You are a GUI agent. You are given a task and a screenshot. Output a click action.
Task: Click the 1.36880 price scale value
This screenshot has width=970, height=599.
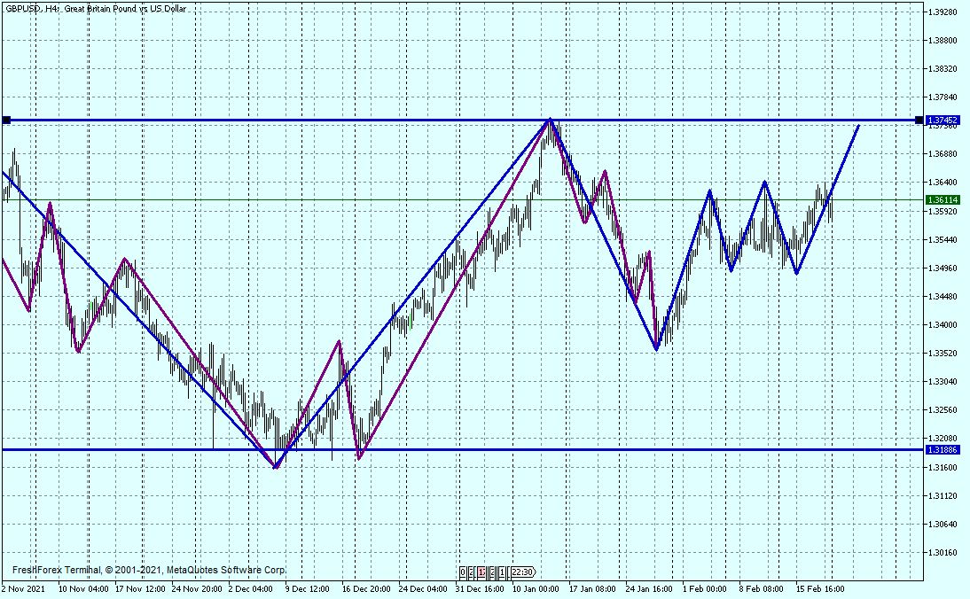(943, 154)
